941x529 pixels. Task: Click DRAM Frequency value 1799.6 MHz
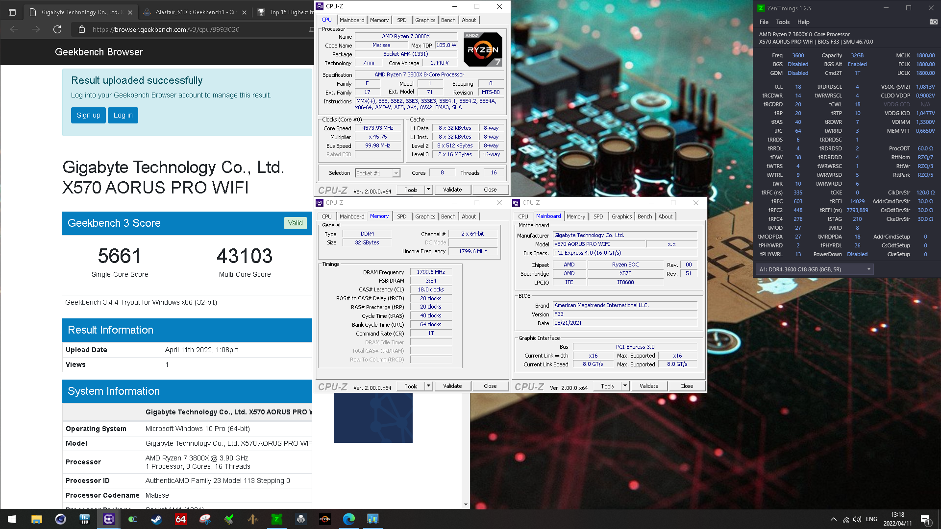point(431,272)
